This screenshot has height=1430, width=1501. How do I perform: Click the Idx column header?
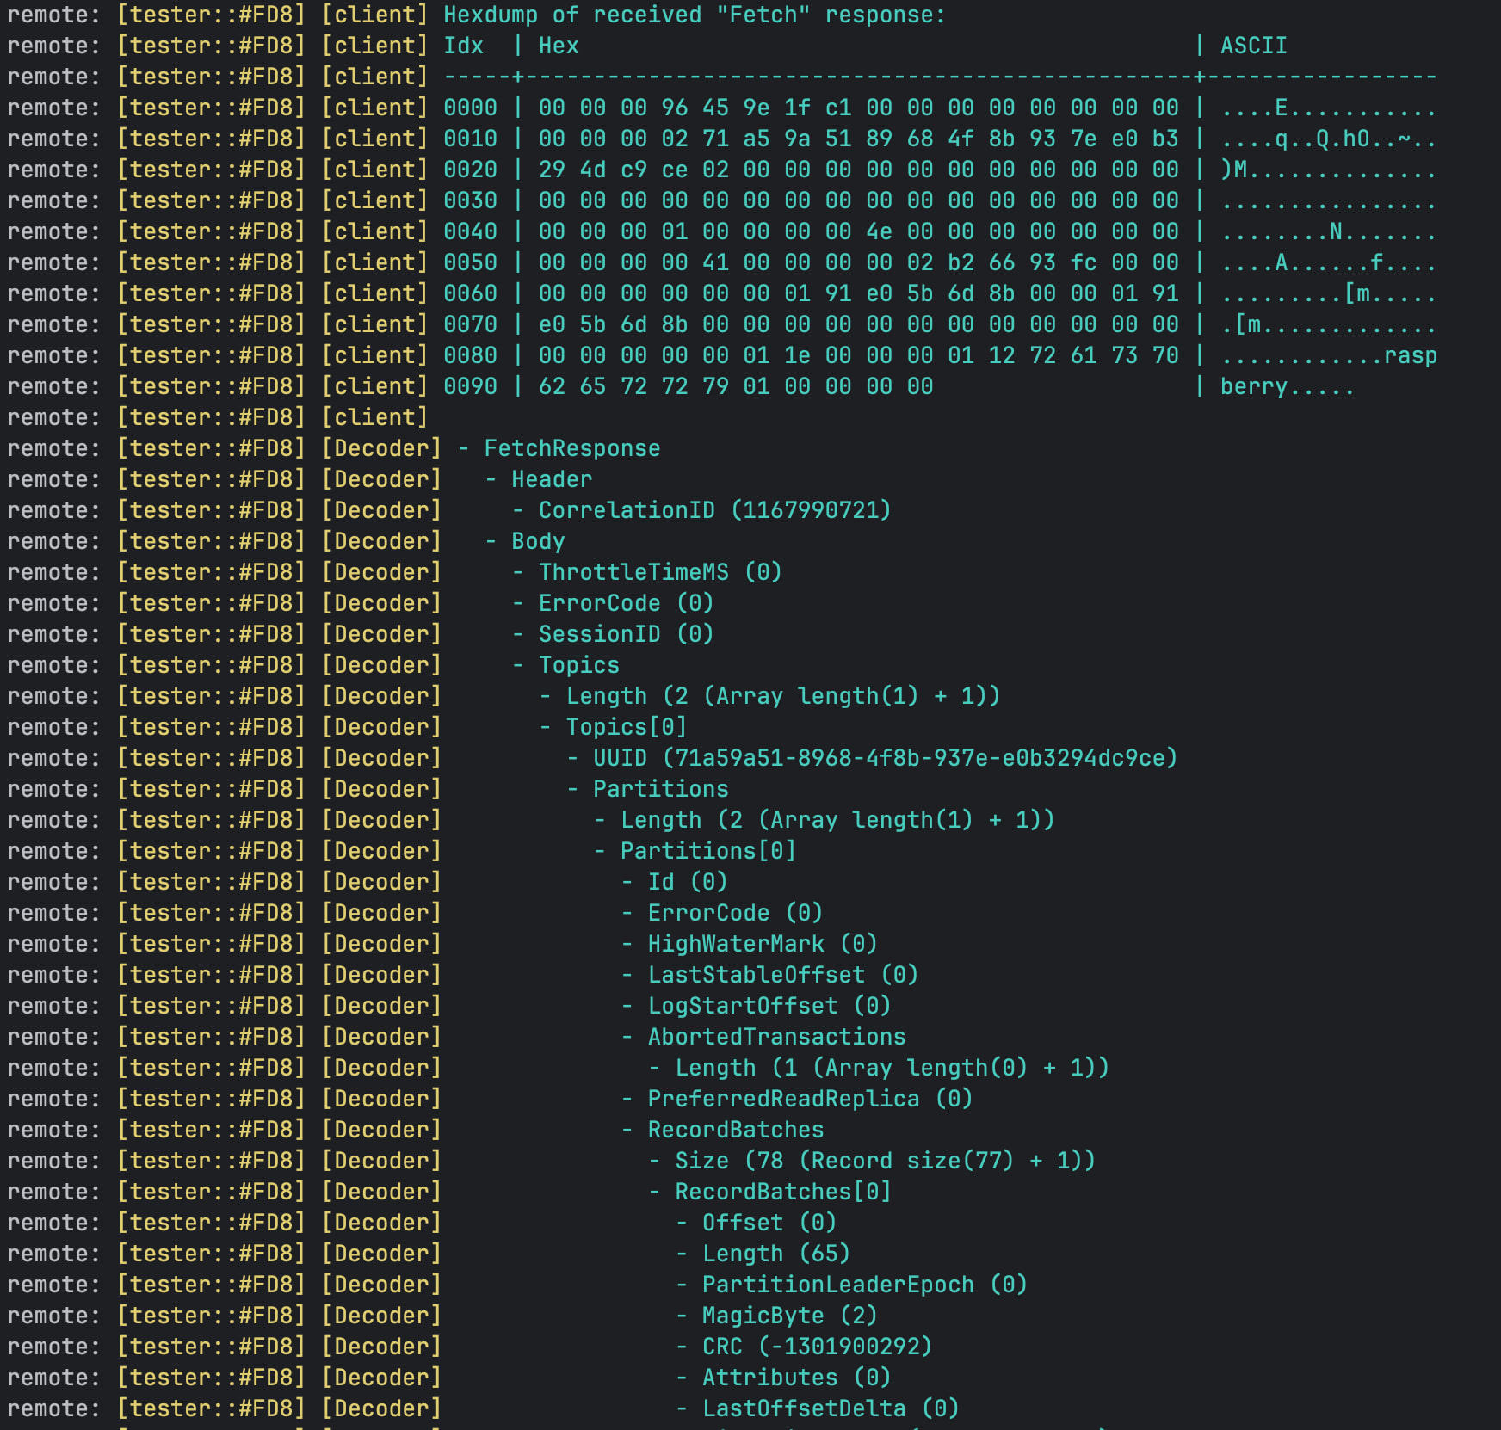(464, 46)
